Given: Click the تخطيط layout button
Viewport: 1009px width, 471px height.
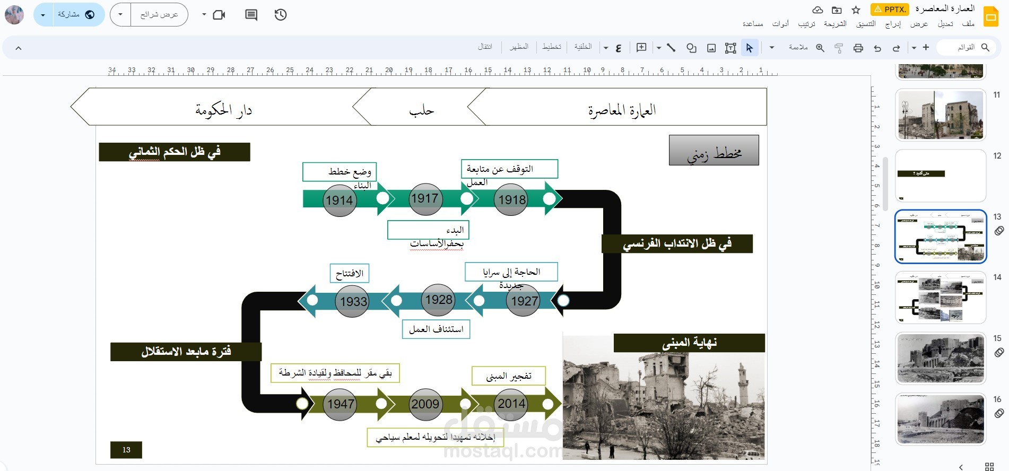Looking at the screenshot, I should point(552,47).
